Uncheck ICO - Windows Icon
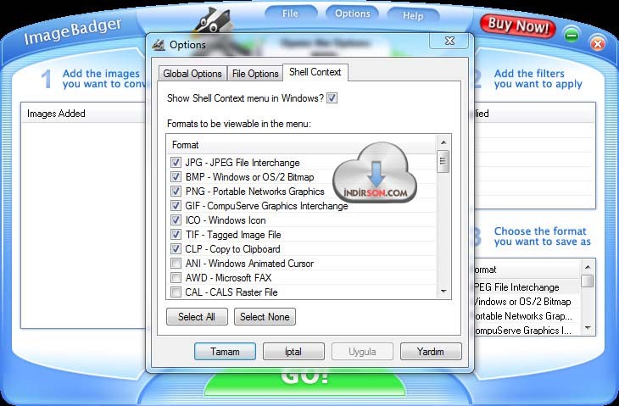The height and width of the screenshot is (406, 619). pos(176,220)
